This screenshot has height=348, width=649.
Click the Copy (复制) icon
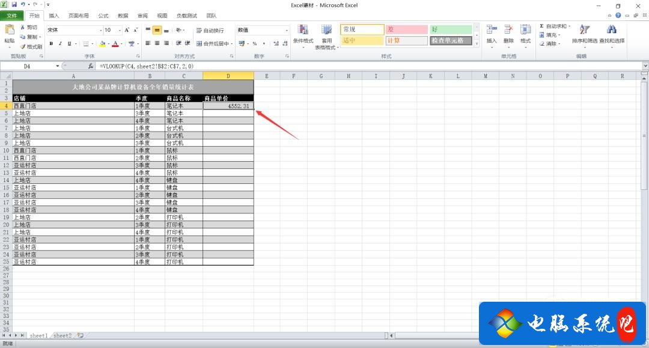point(23,37)
